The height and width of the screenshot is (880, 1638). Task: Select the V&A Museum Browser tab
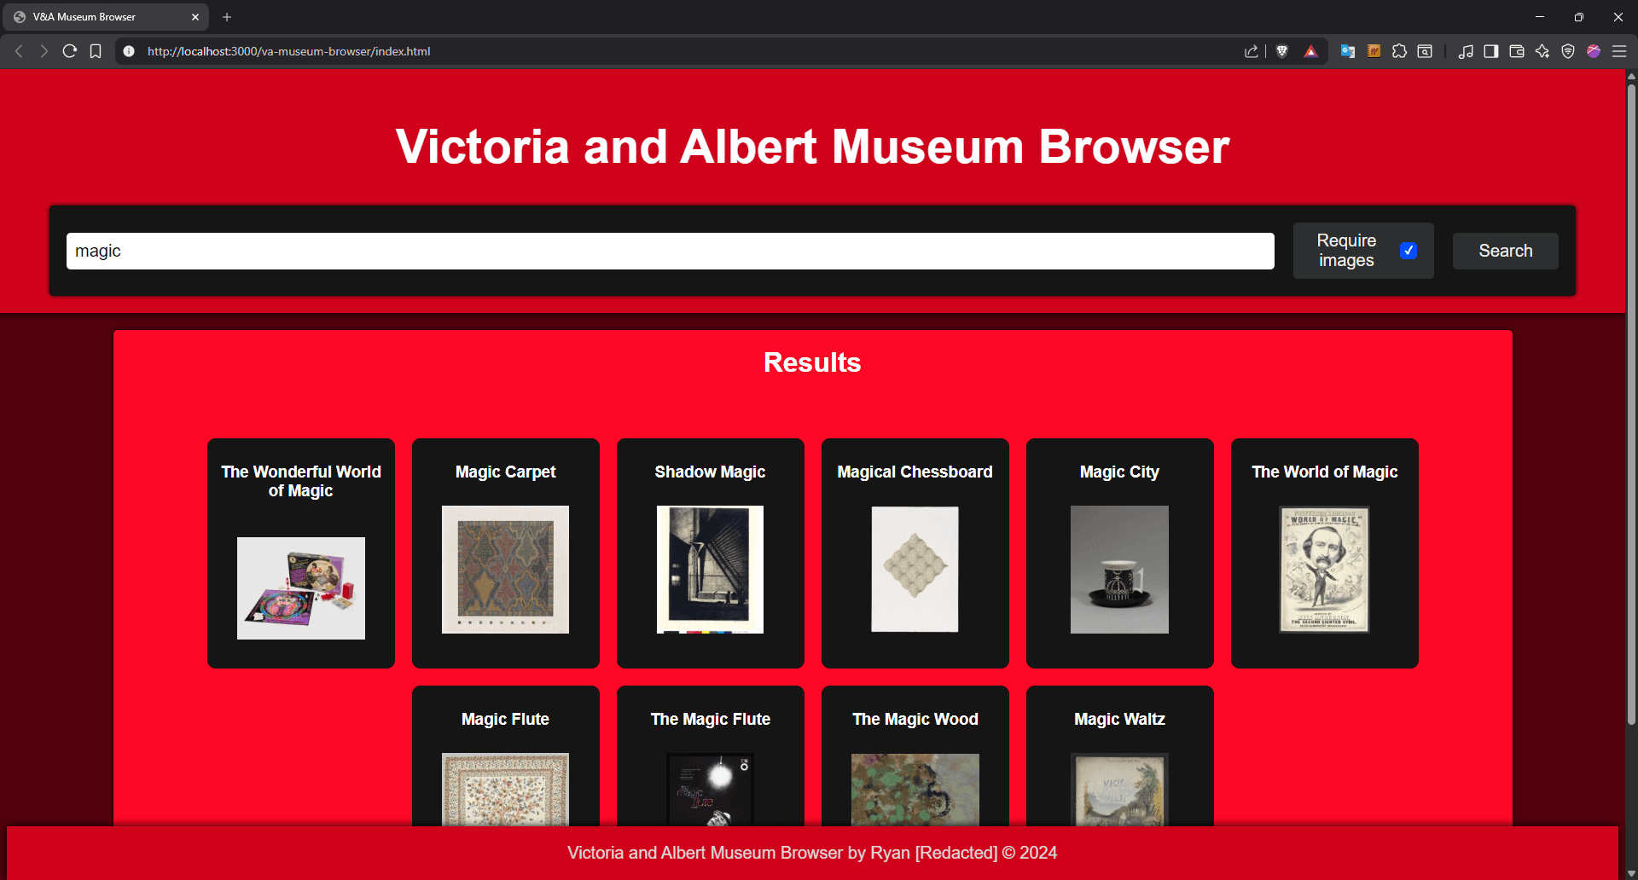click(105, 17)
